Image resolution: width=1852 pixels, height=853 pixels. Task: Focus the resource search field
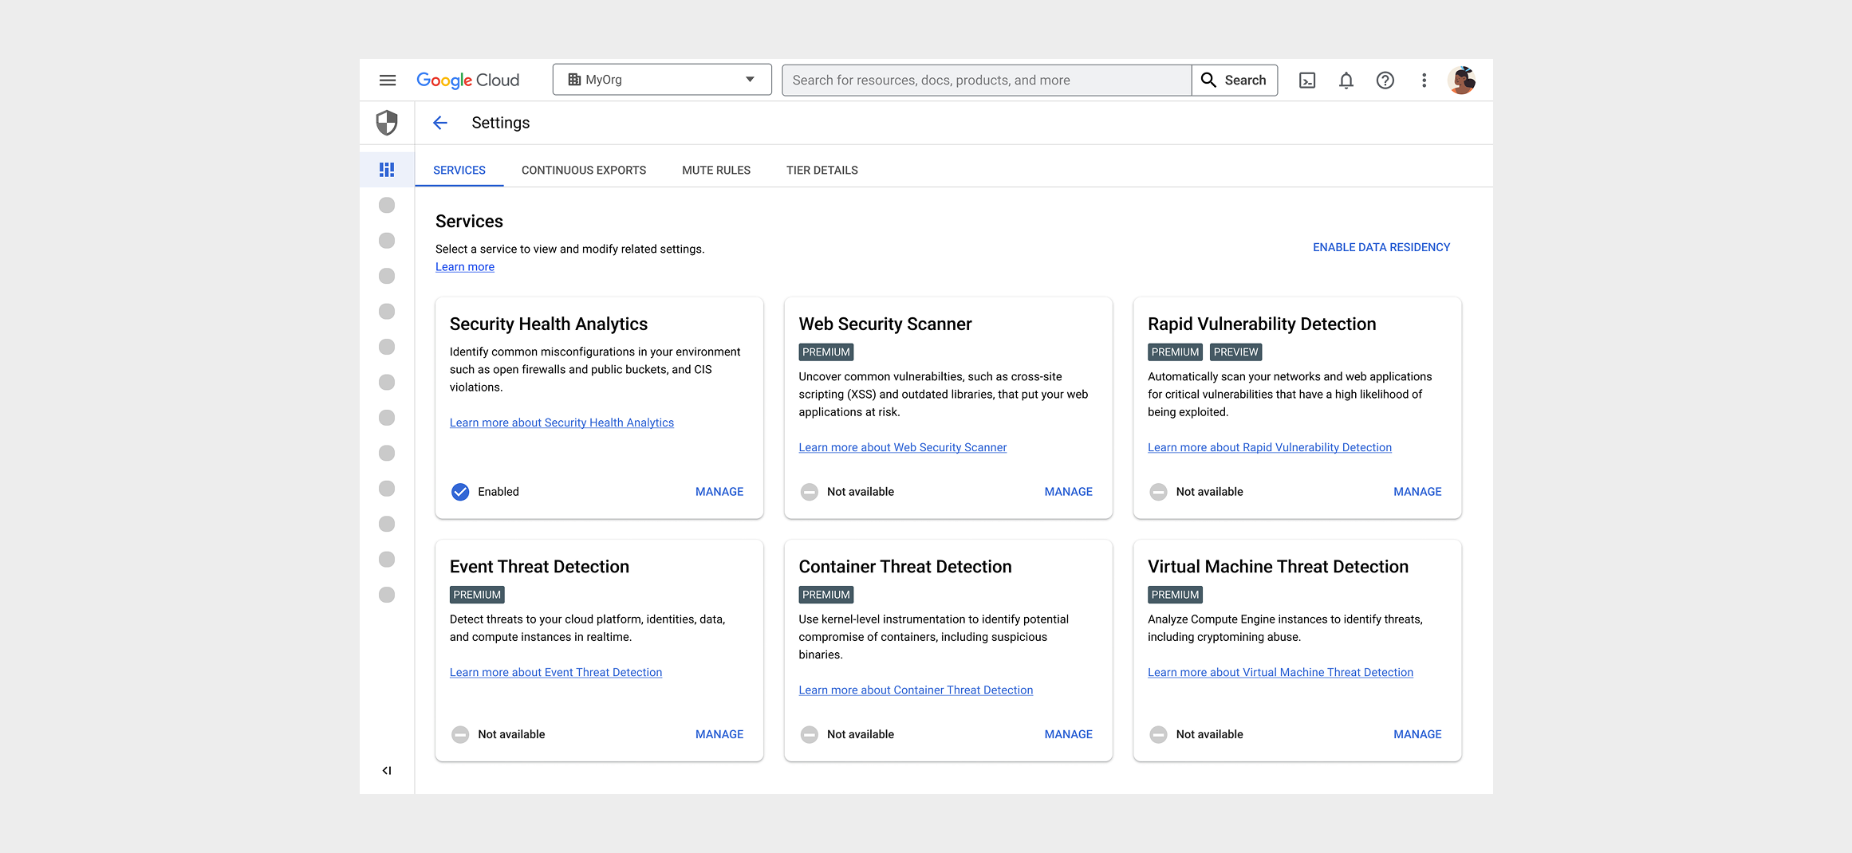987,80
